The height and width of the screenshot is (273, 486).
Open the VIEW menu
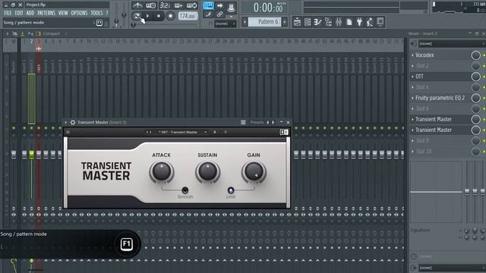(63, 13)
